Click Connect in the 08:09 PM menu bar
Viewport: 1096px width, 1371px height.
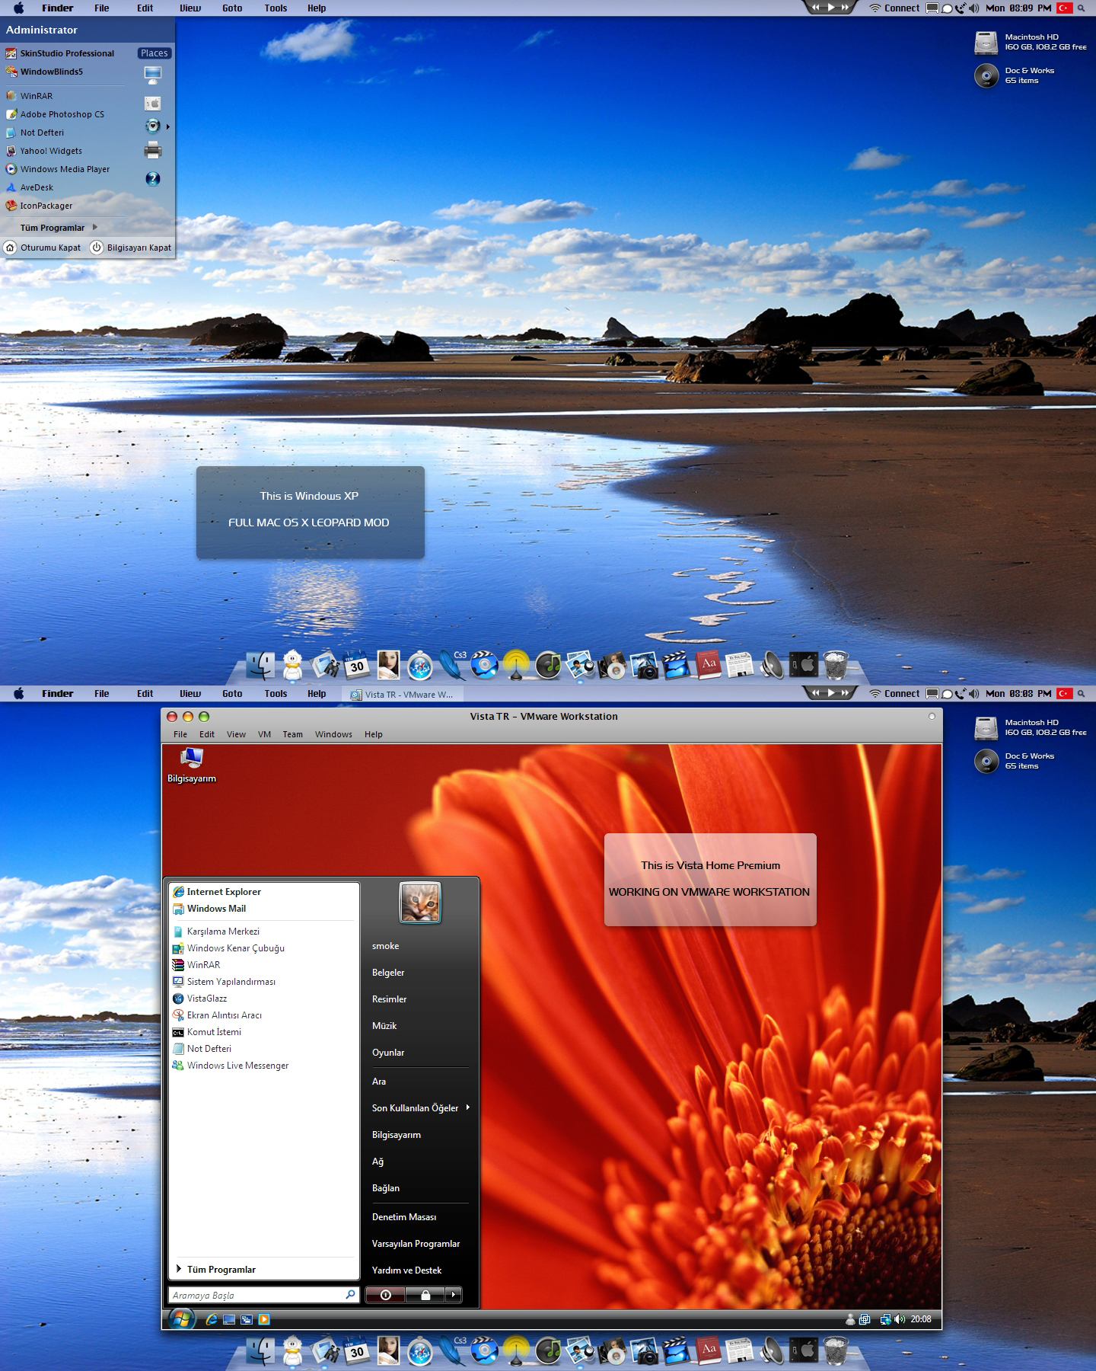[902, 8]
